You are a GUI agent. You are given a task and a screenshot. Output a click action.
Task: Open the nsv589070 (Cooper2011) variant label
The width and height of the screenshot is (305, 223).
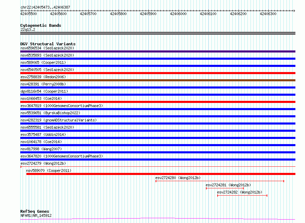tap(49, 171)
